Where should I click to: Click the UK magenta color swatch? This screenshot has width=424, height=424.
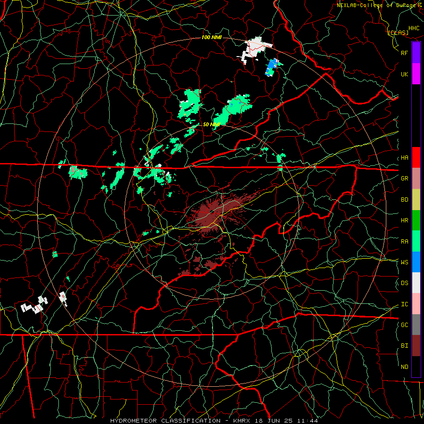click(416, 74)
